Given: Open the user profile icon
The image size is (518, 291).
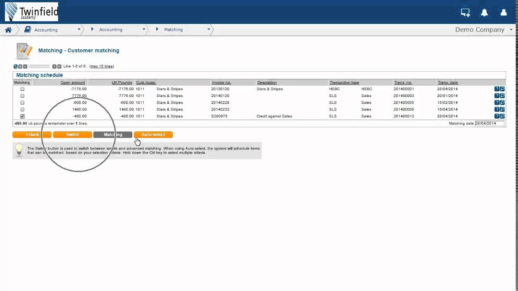Looking at the screenshot, I should point(503,13).
